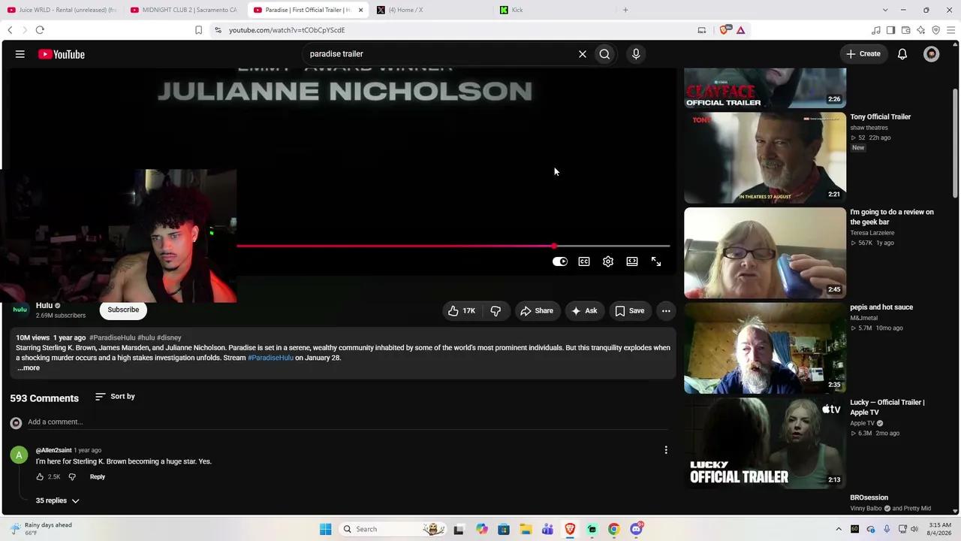The height and width of the screenshot is (541, 961).
Task: Open the Sort by comments dropdown
Action: click(x=115, y=396)
